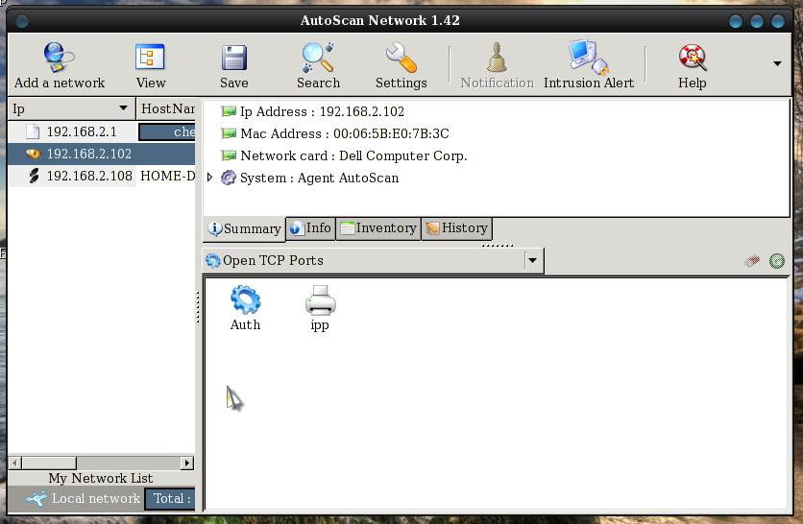803x524 pixels.
Task: Click the eraser clear icon
Action: pyautogui.click(x=752, y=261)
